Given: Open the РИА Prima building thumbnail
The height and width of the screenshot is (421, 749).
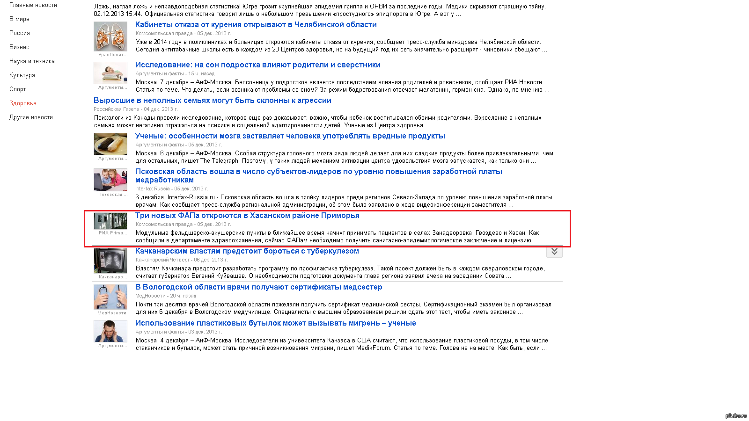Looking at the screenshot, I should tap(110, 221).
